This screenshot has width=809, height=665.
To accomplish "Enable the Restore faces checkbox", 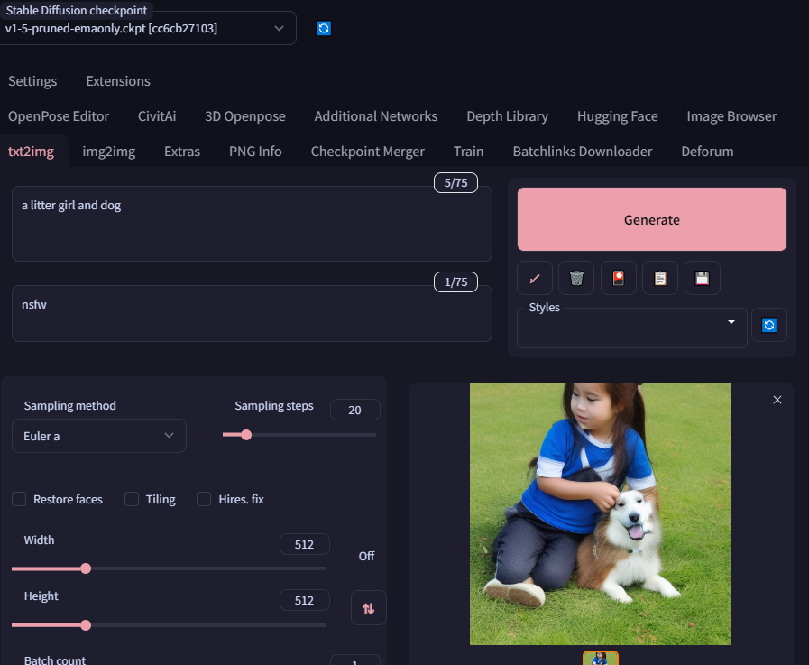I will (19, 499).
